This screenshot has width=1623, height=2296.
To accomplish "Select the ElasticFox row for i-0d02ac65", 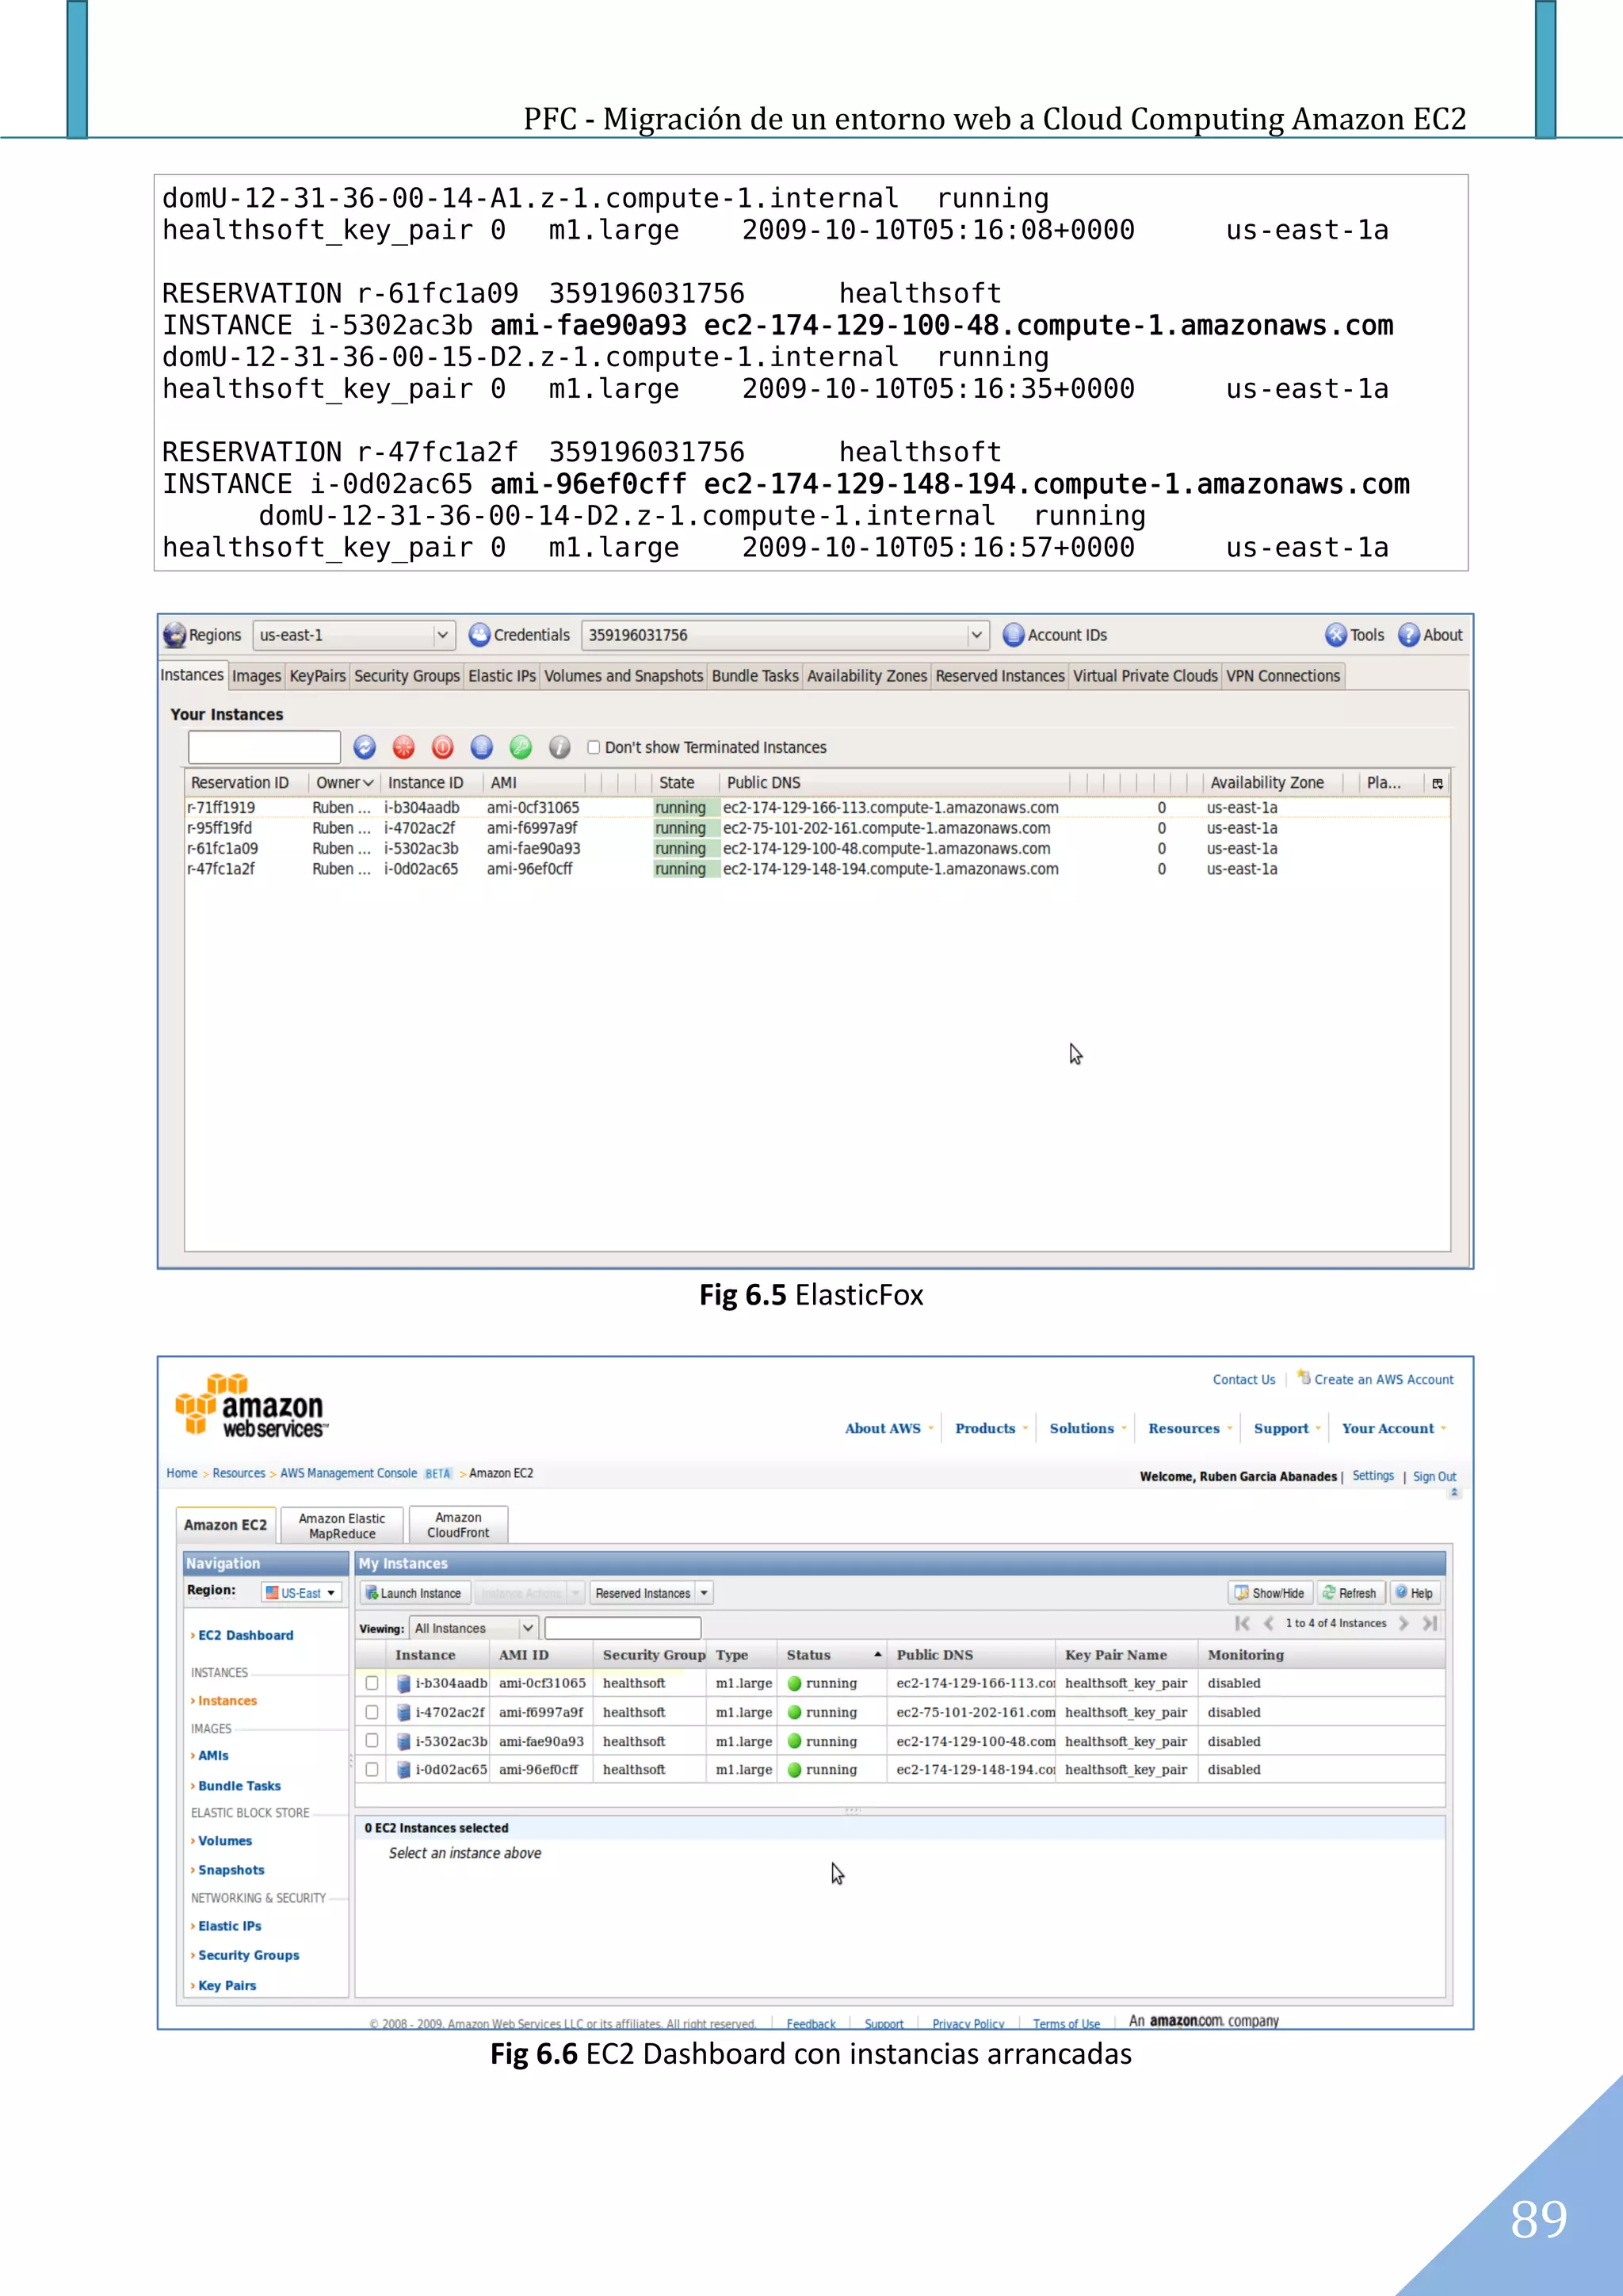I will 817,869.
